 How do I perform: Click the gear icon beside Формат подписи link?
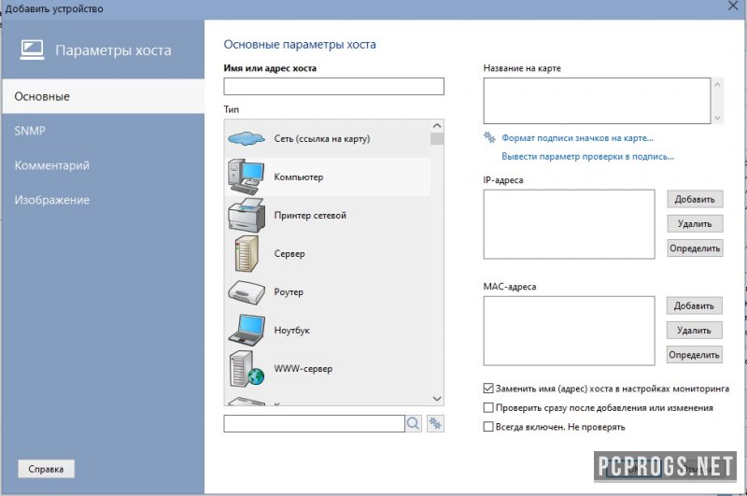click(x=489, y=137)
